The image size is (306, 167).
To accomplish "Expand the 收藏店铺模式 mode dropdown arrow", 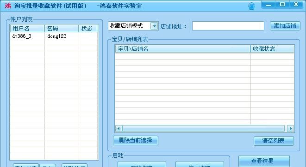I will tap(154, 26).
